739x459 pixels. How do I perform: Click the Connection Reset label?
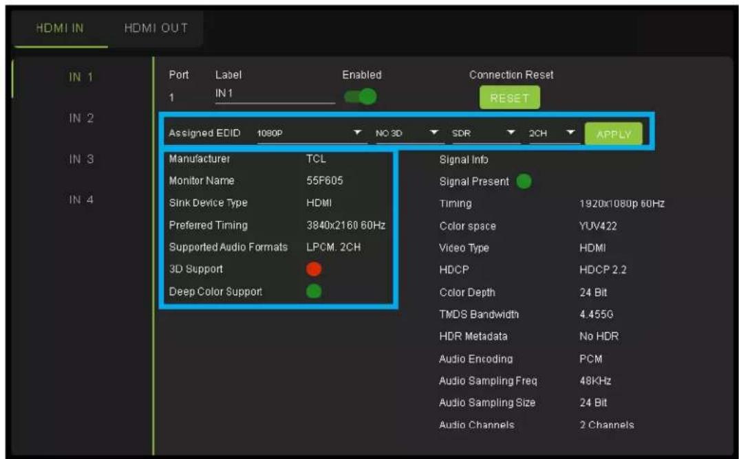pos(511,75)
